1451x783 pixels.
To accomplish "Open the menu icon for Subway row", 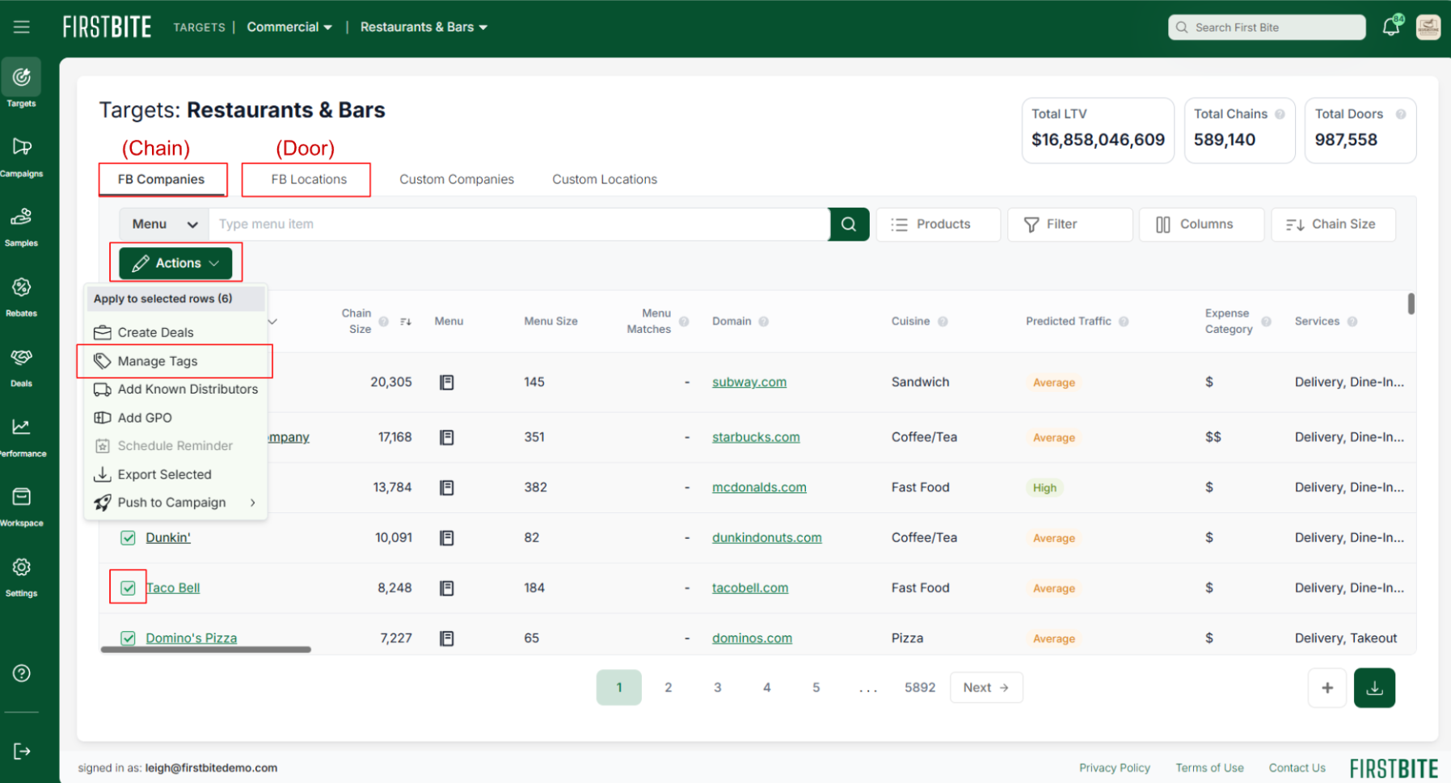I will coord(446,382).
